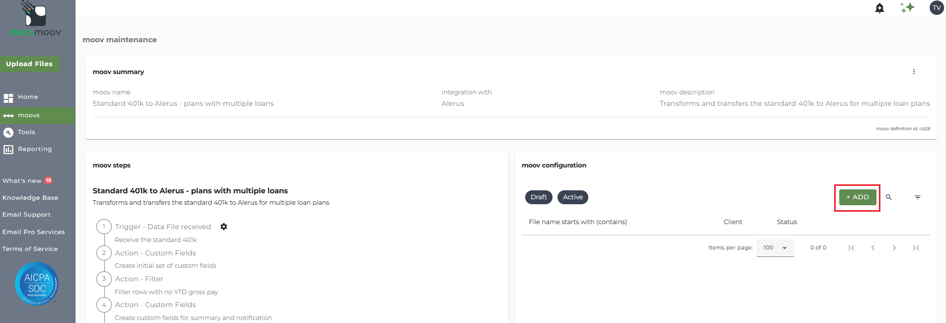The width and height of the screenshot is (946, 323).
Task: Select step 1 circle marker
Action: [x=104, y=227]
